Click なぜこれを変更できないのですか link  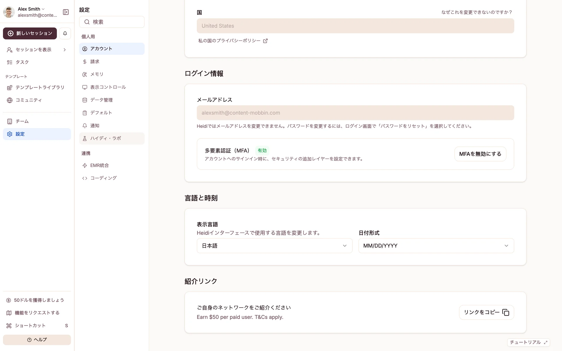[477, 12]
